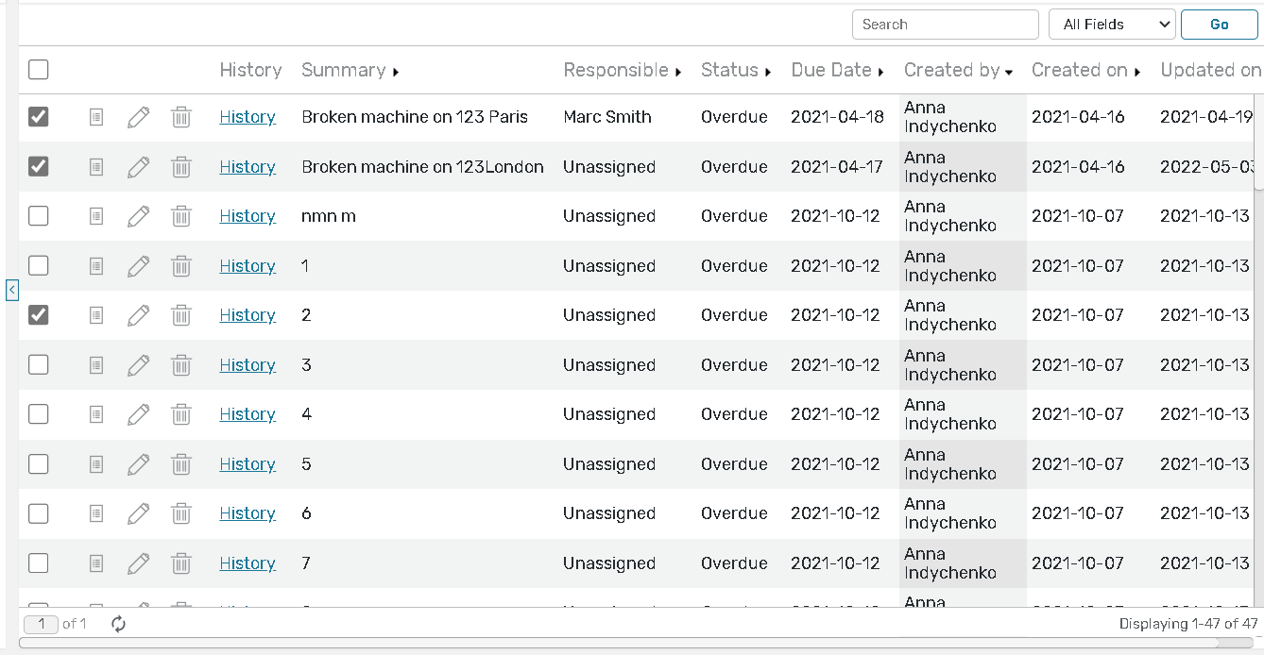The height and width of the screenshot is (655, 1264).
Task: Edit the row with summary 5
Action: 138,464
